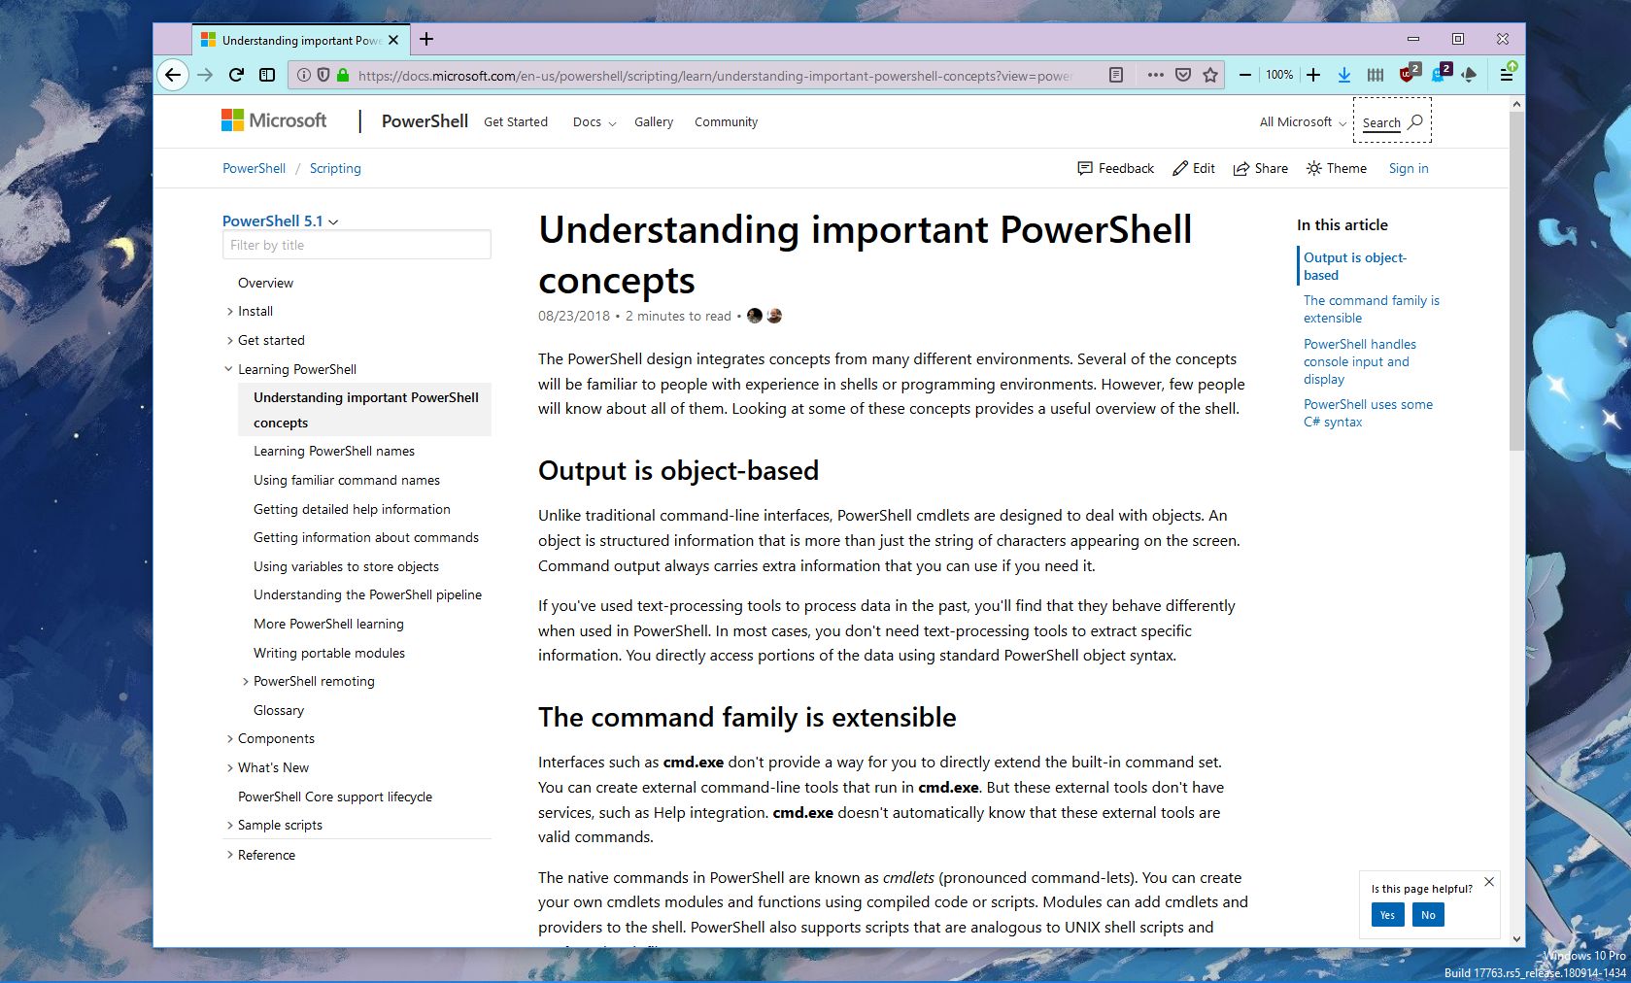Screen dimensions: 1631x983
Task: Show site information icon in address bar
Action: 304,75
